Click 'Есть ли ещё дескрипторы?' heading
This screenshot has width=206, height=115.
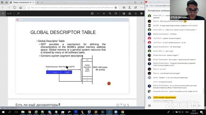click(x=38, y=105)
